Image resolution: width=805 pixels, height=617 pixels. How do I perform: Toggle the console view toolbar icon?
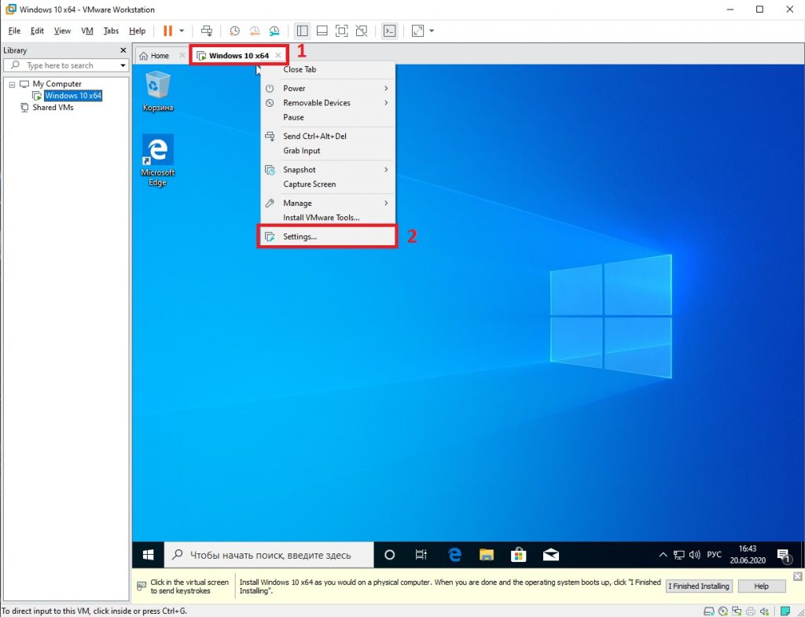click(390, 31)
